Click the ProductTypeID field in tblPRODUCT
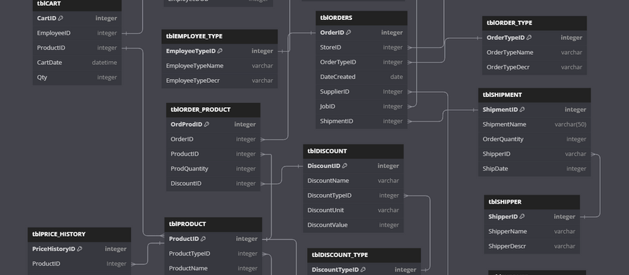 coord(213,254)
